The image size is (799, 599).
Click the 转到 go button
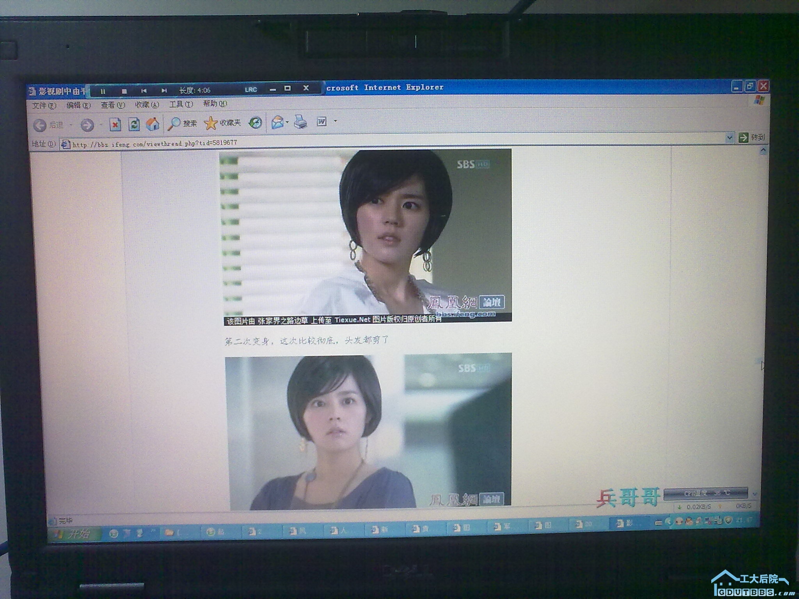point(751,137)
